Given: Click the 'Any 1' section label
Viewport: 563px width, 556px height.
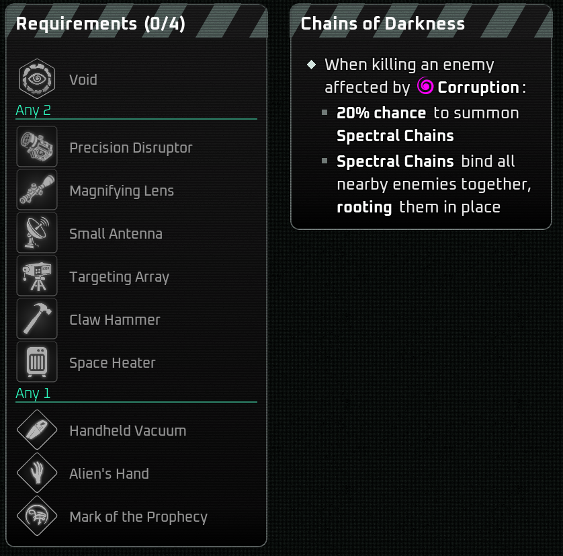Looking at the screenshot, I should 33,393.
